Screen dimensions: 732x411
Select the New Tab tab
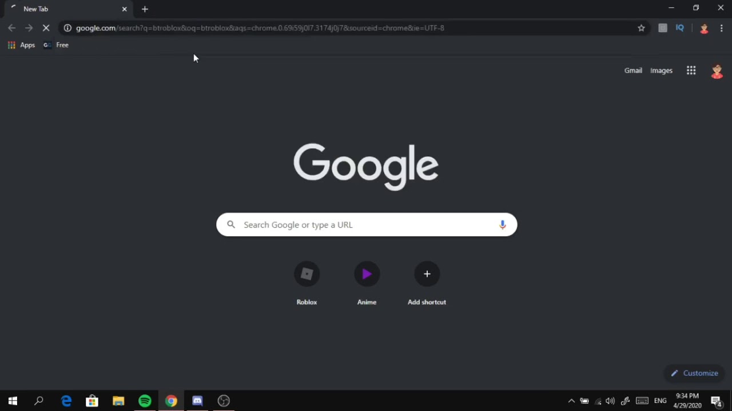[67, 9]
